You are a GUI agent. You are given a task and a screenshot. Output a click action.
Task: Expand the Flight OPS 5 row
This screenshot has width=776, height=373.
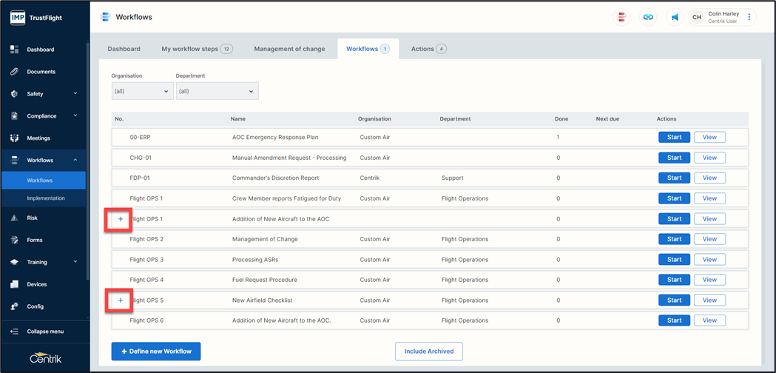tap(121, 300)
